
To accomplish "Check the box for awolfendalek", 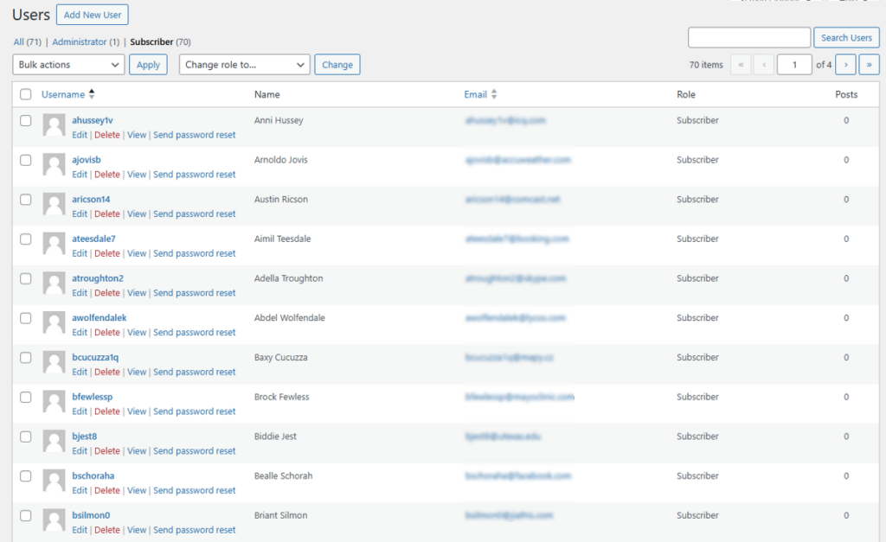I will [x=25, y=318].
